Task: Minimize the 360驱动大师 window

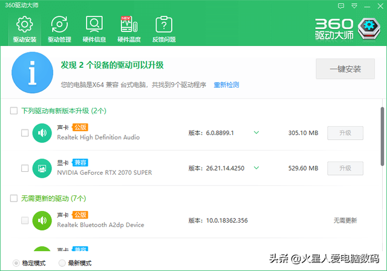Action: click(x=367, y=6)
